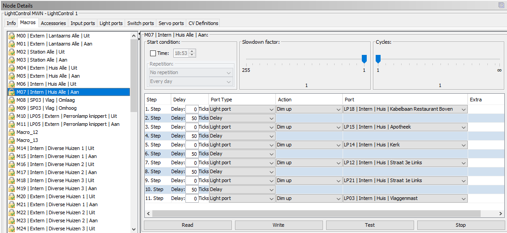The width and height of the screenshot is (507, 233).
Task: Click the Switch ports tab
Action: coord(140,23)
